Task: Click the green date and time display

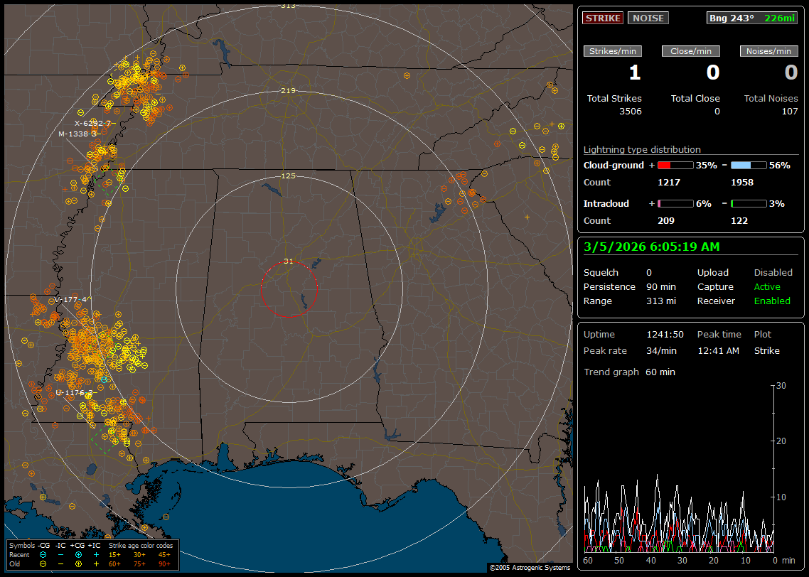Action: pyautogui.click(x=651, y=247)
